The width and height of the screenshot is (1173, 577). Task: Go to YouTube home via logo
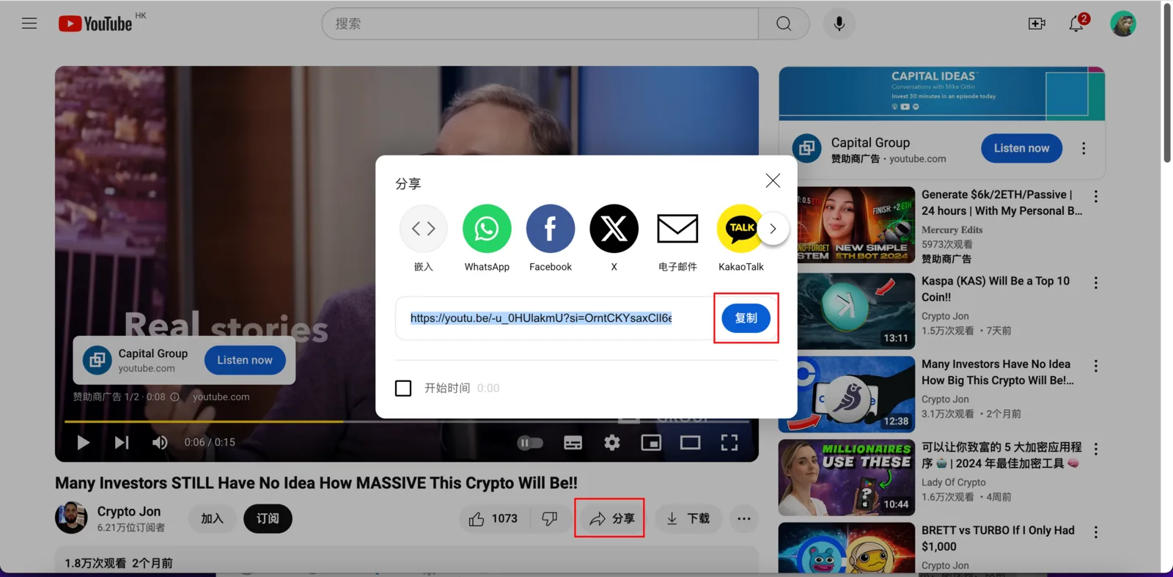click(95, 23)
